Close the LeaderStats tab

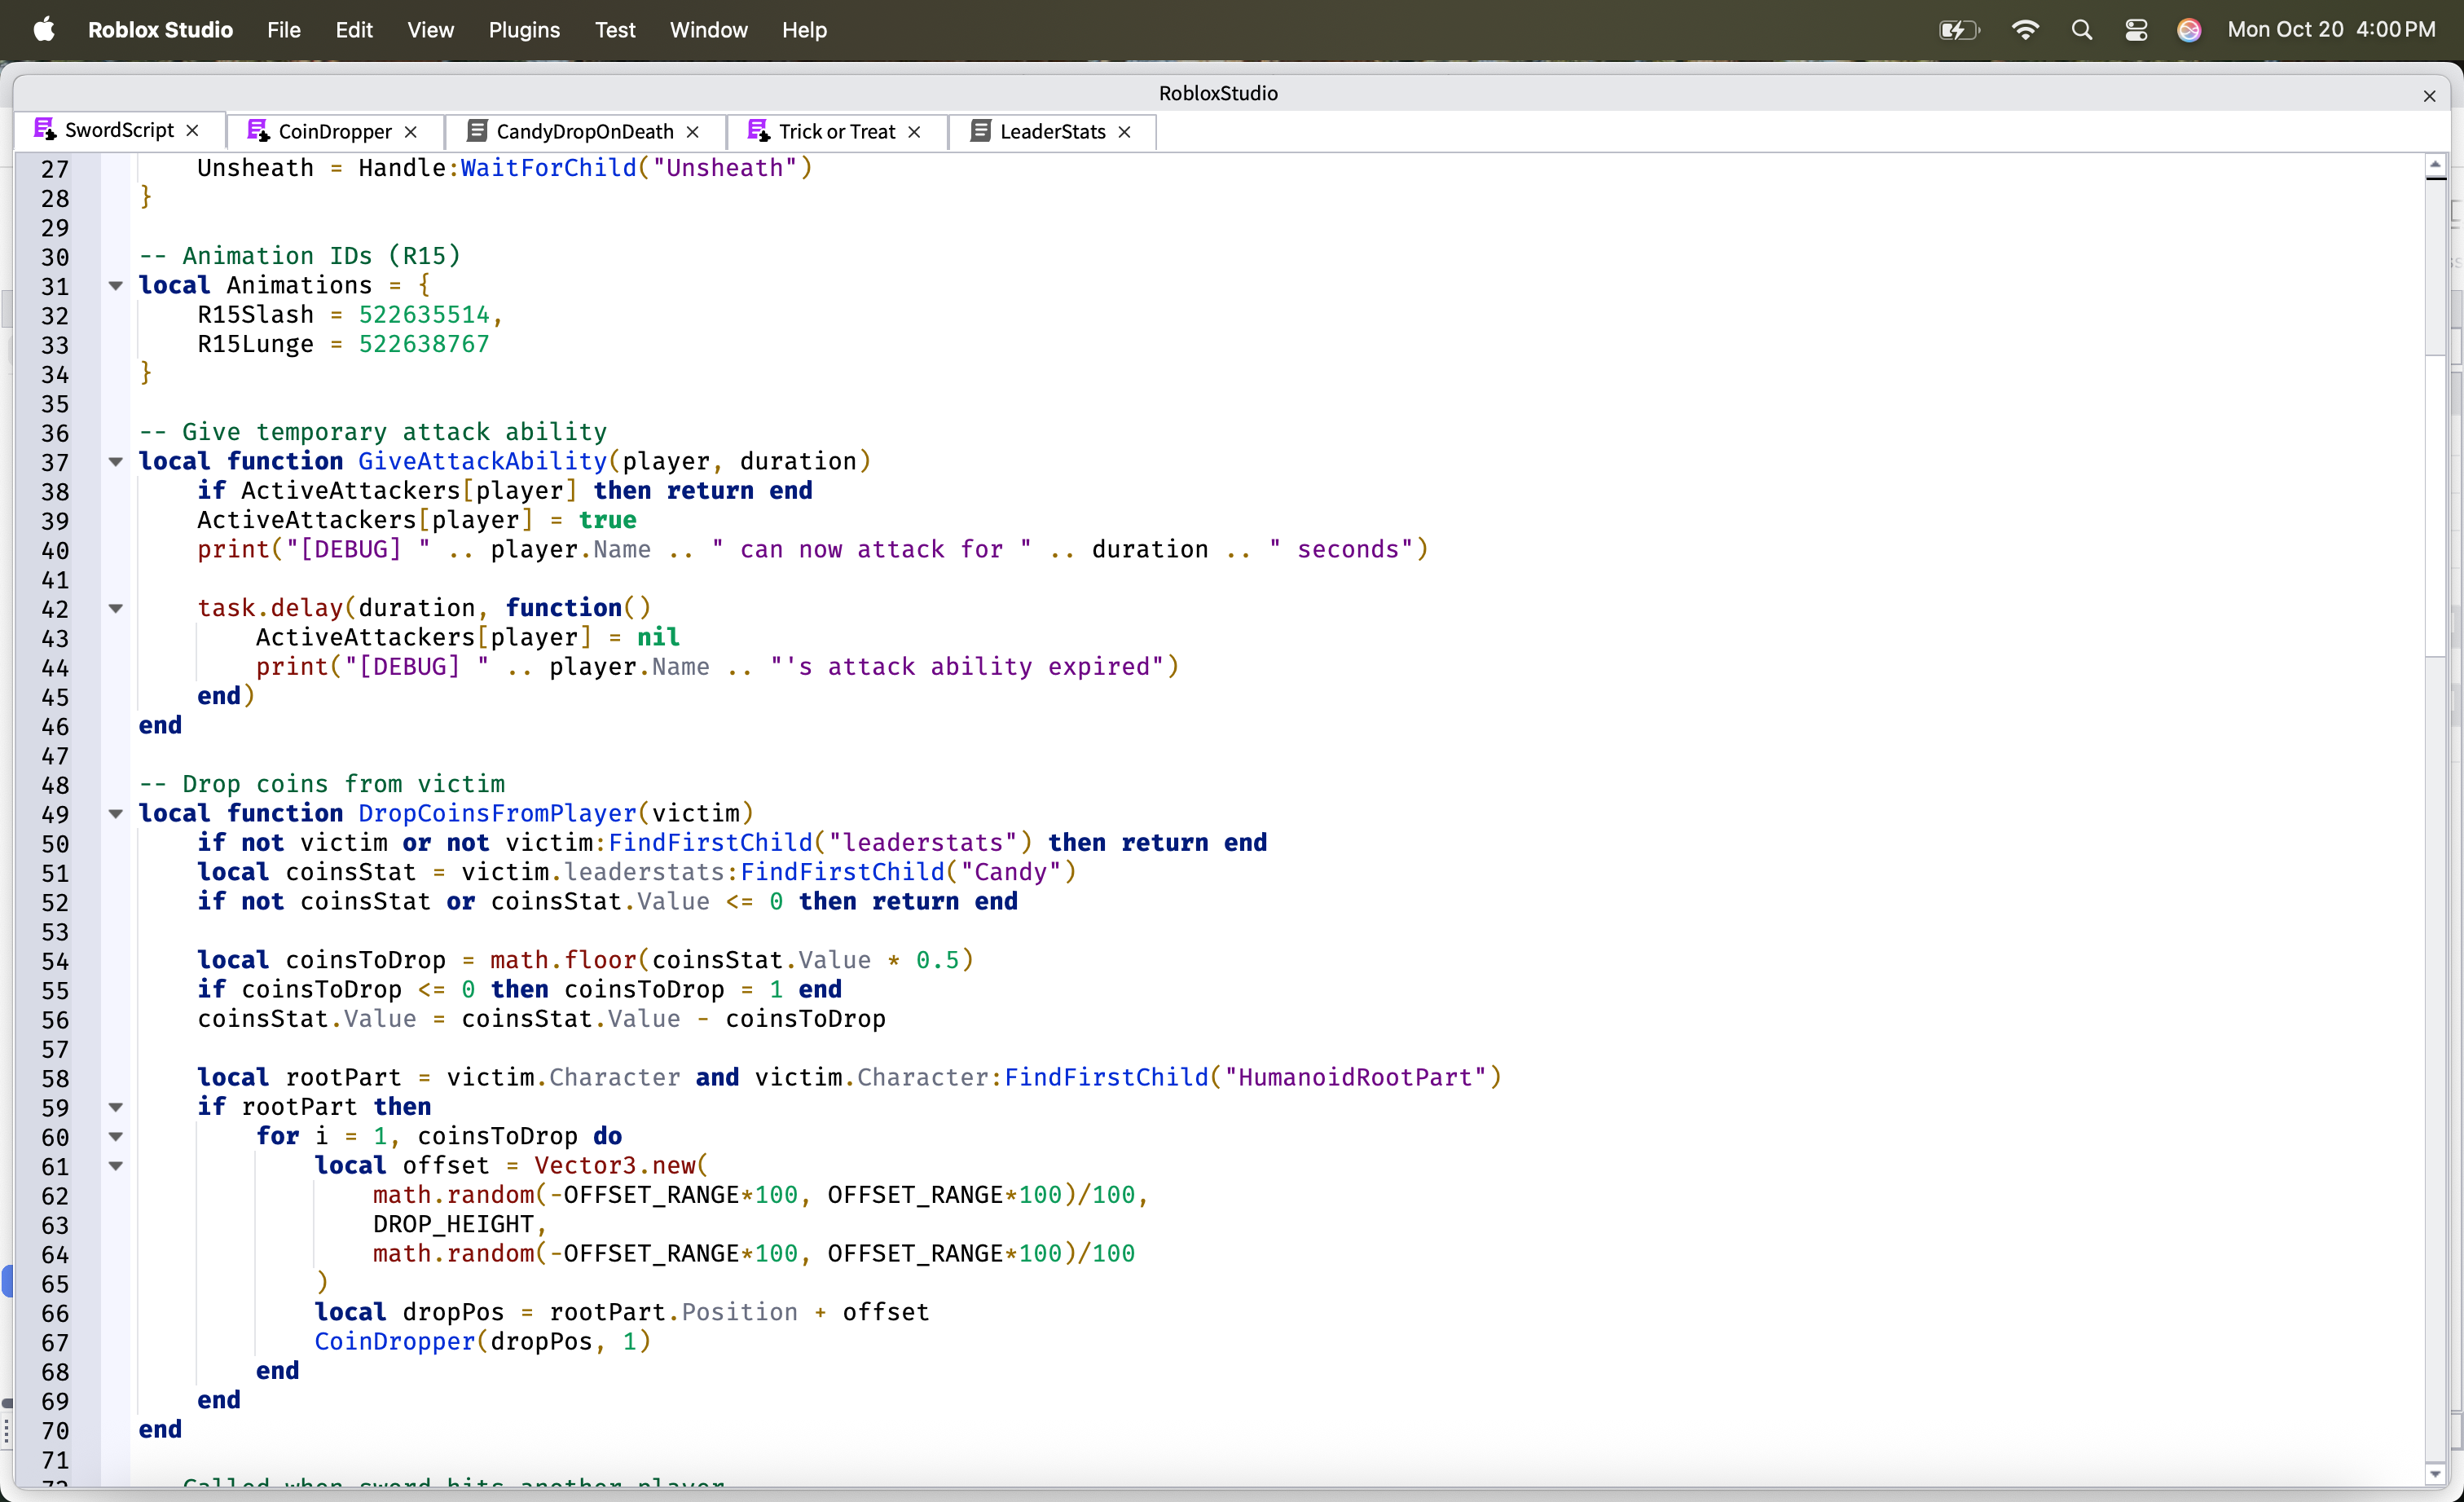(x=1124, y=132)
